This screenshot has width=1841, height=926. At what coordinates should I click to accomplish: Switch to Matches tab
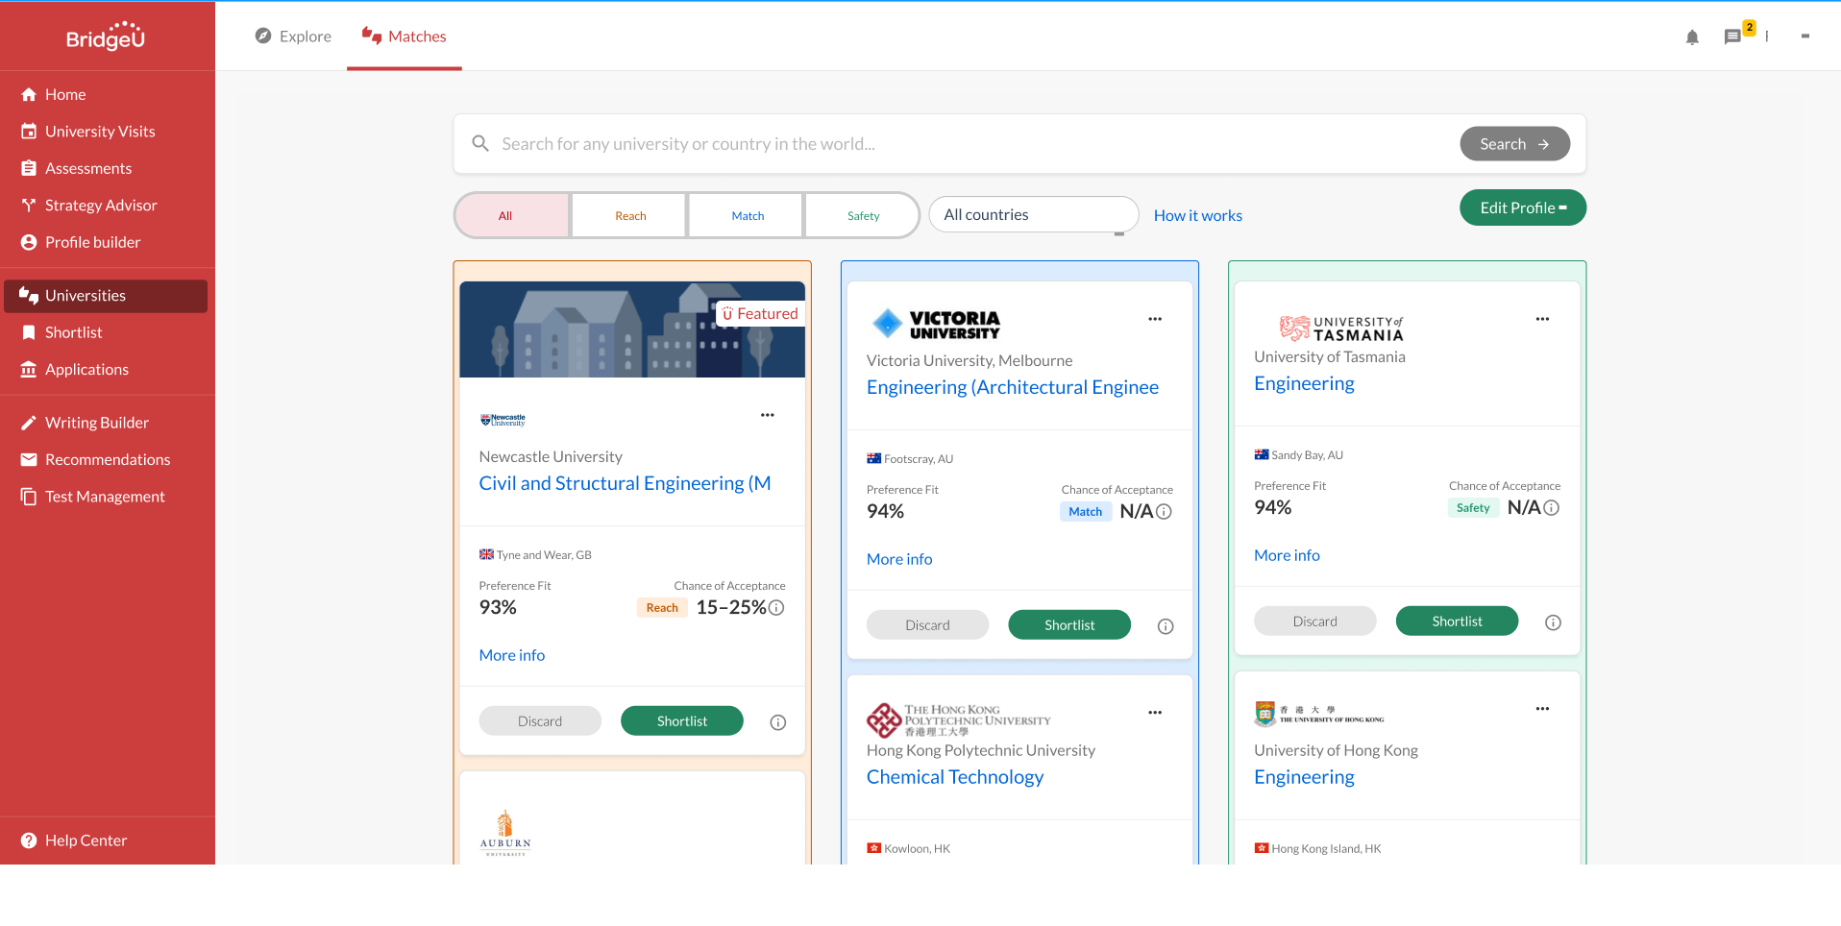pos(405,37)
